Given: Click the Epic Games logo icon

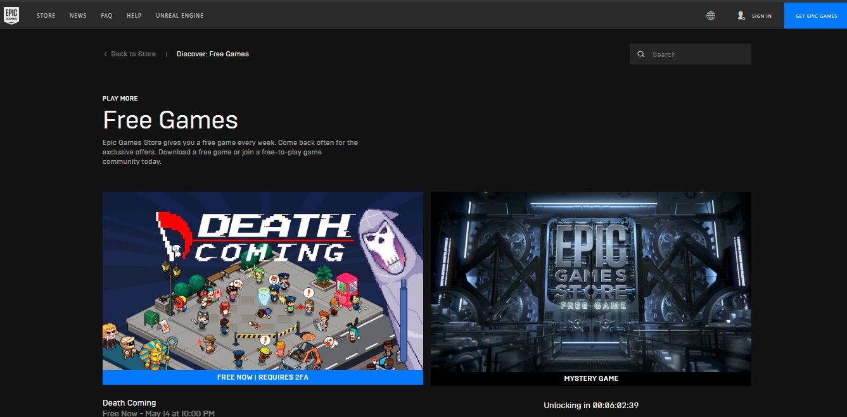Looking at the screenshot, I should [x=11, y=15].
